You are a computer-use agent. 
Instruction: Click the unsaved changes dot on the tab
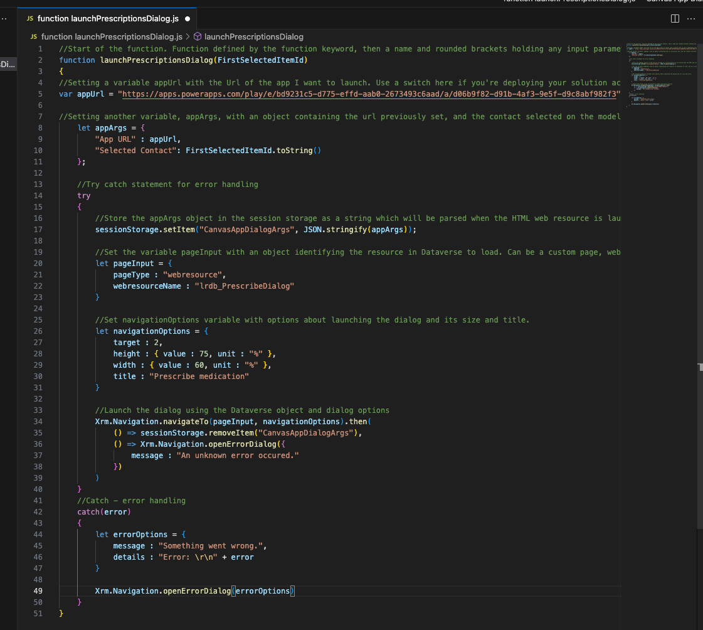pos(188,19)
